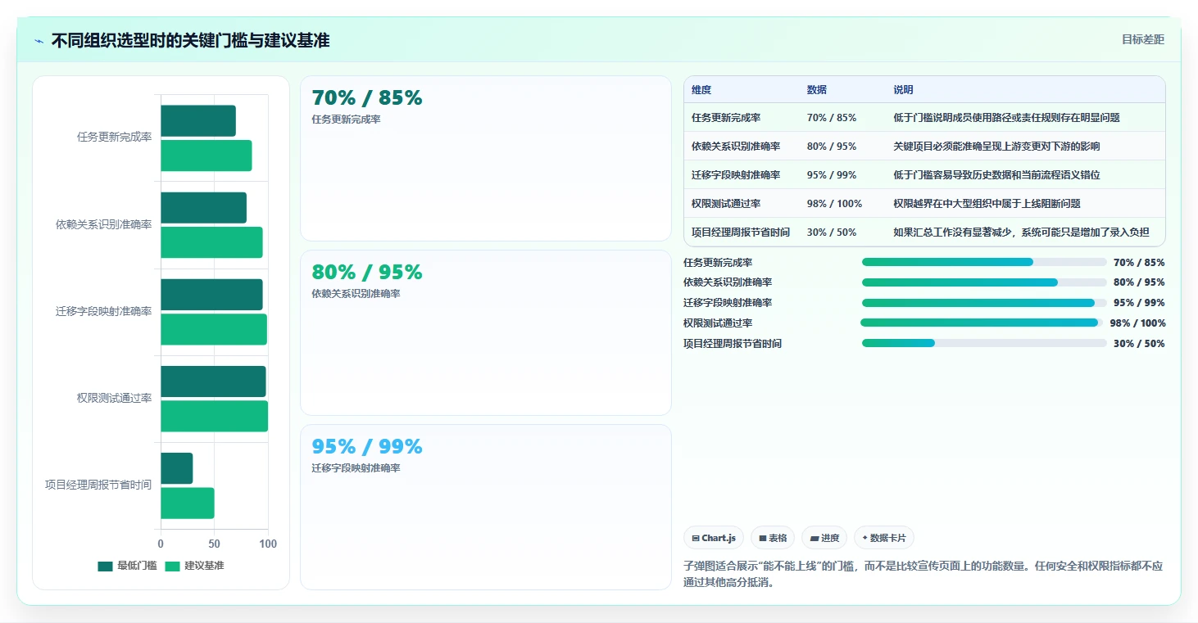Viewport: 1198px width, 623px height.
Task: Click the 建议基准 bar for 迁移字段映射准确率
Action: (x=214, y=329)
